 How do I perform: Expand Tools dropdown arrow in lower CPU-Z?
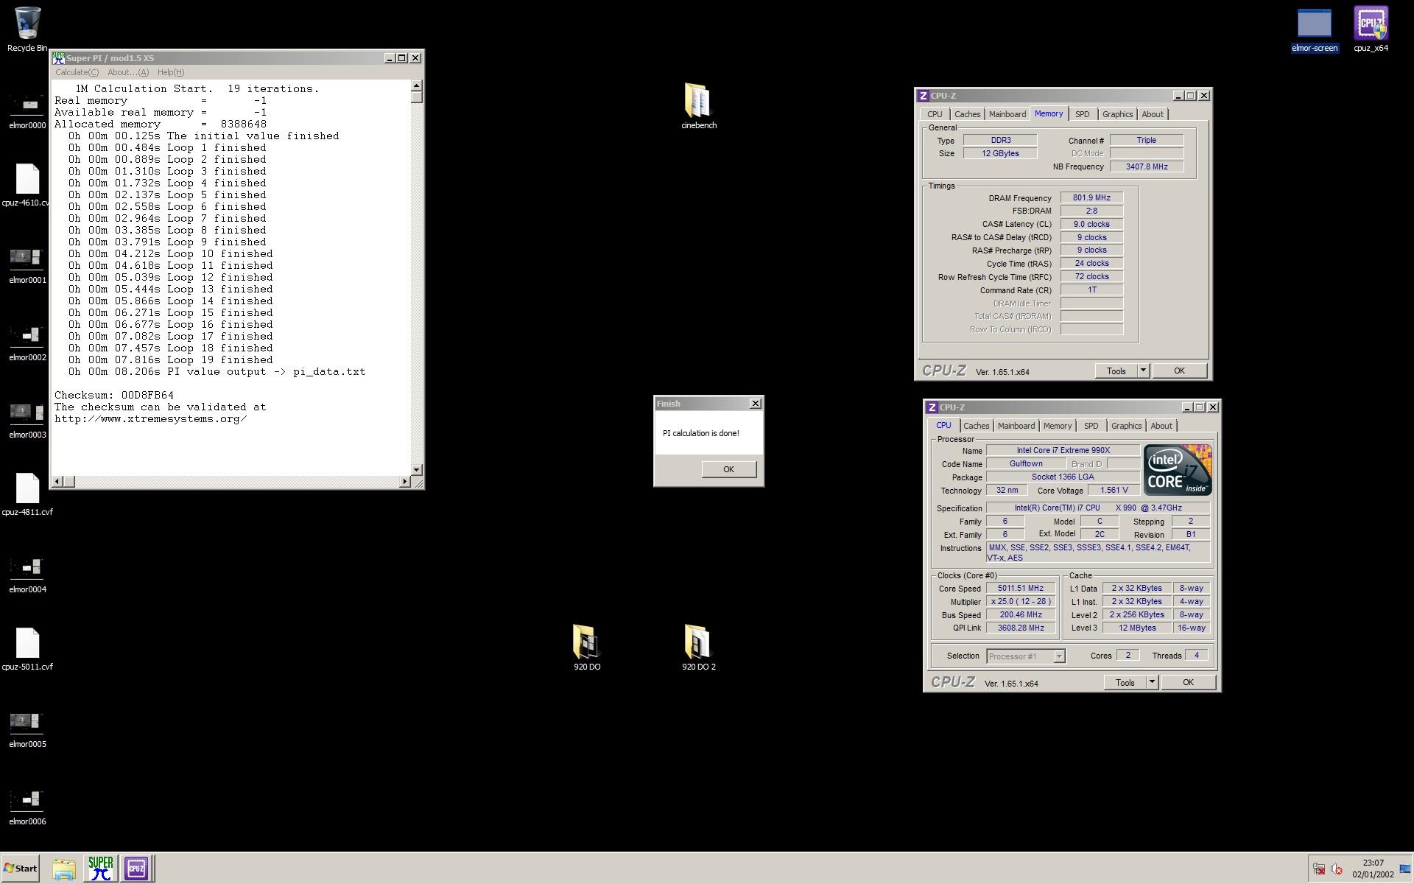click(1153, 683)
